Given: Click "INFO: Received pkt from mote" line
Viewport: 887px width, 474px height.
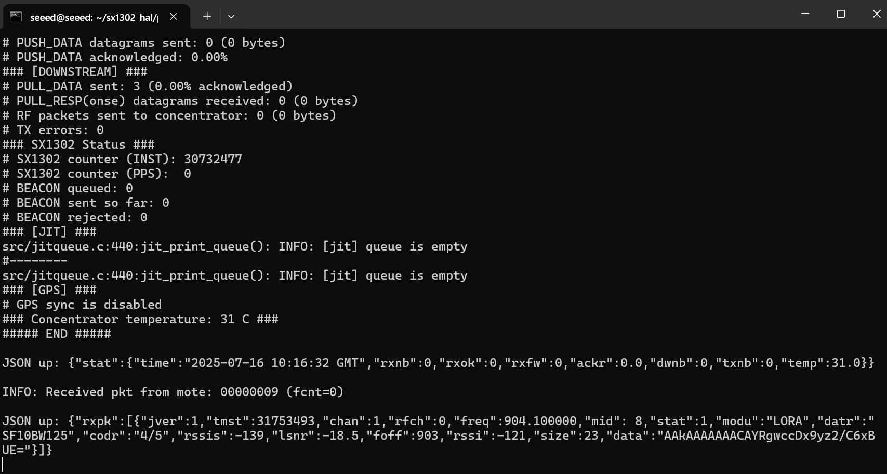Looking at the screenshot, I should tap(173, 392).
